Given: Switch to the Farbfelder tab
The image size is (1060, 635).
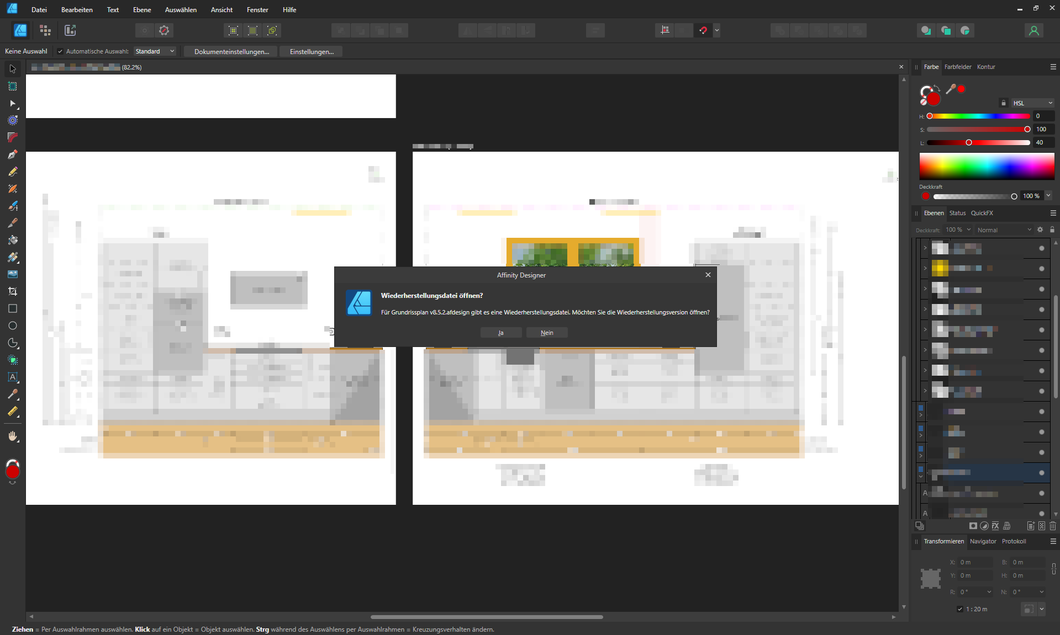Looking at the screenshot, I should (x=957, y=67).
